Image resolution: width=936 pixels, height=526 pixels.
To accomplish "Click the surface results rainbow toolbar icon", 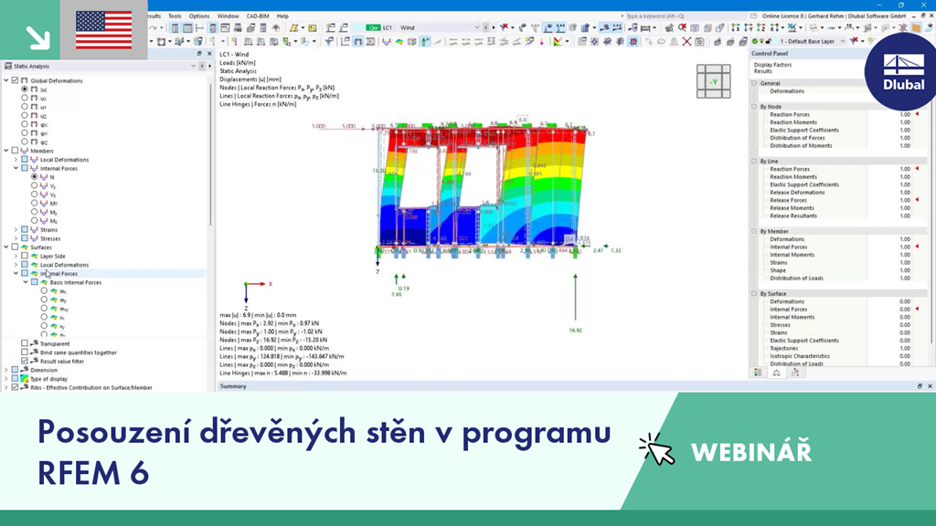I will click(399, 41).
